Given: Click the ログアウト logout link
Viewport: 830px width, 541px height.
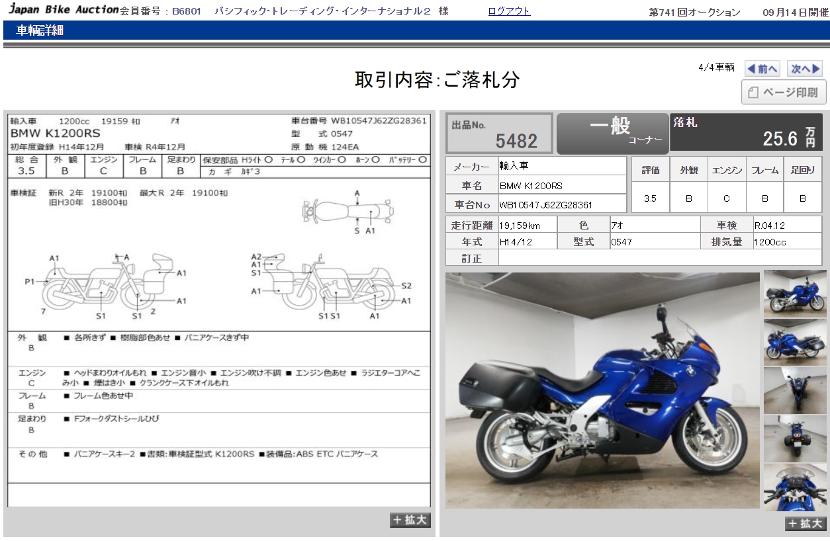Looking at the screenshot, I should (x=509, y=11).
